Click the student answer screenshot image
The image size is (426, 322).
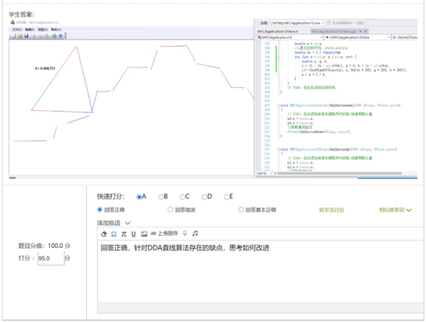213,99
